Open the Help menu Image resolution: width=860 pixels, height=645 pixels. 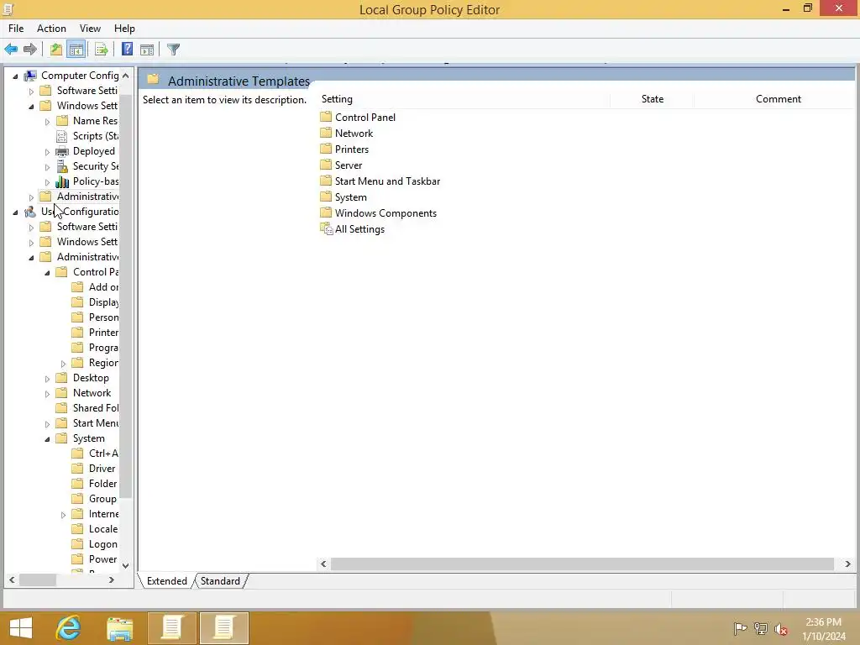[124, 29]
